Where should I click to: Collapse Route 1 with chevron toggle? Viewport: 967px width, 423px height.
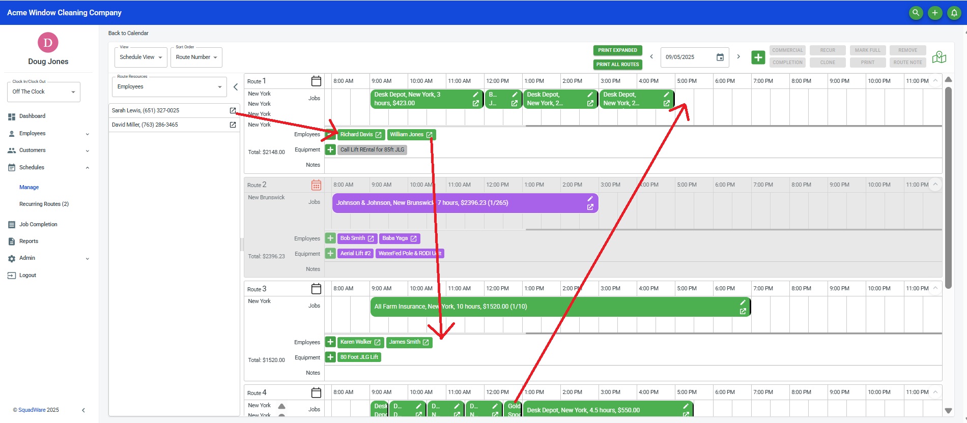pyautogui.click(x=935, y=81)
